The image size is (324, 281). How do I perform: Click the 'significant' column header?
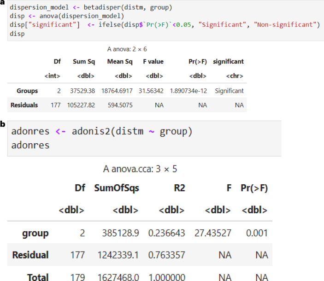pos(228,61)
